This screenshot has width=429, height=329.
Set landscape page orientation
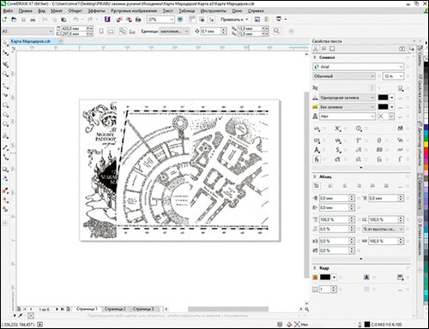coord(111,31)
